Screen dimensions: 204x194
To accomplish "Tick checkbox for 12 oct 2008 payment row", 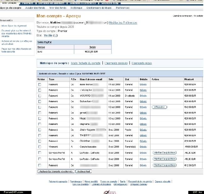I will (x=40, y=107).
